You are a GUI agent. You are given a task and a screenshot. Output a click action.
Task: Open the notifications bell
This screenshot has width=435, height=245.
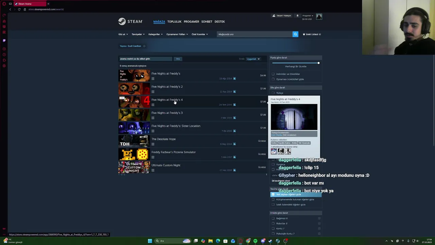pos(297,16)
